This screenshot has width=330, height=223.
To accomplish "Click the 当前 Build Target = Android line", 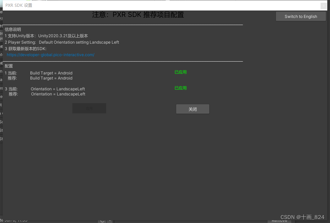I will pos(39,73).
